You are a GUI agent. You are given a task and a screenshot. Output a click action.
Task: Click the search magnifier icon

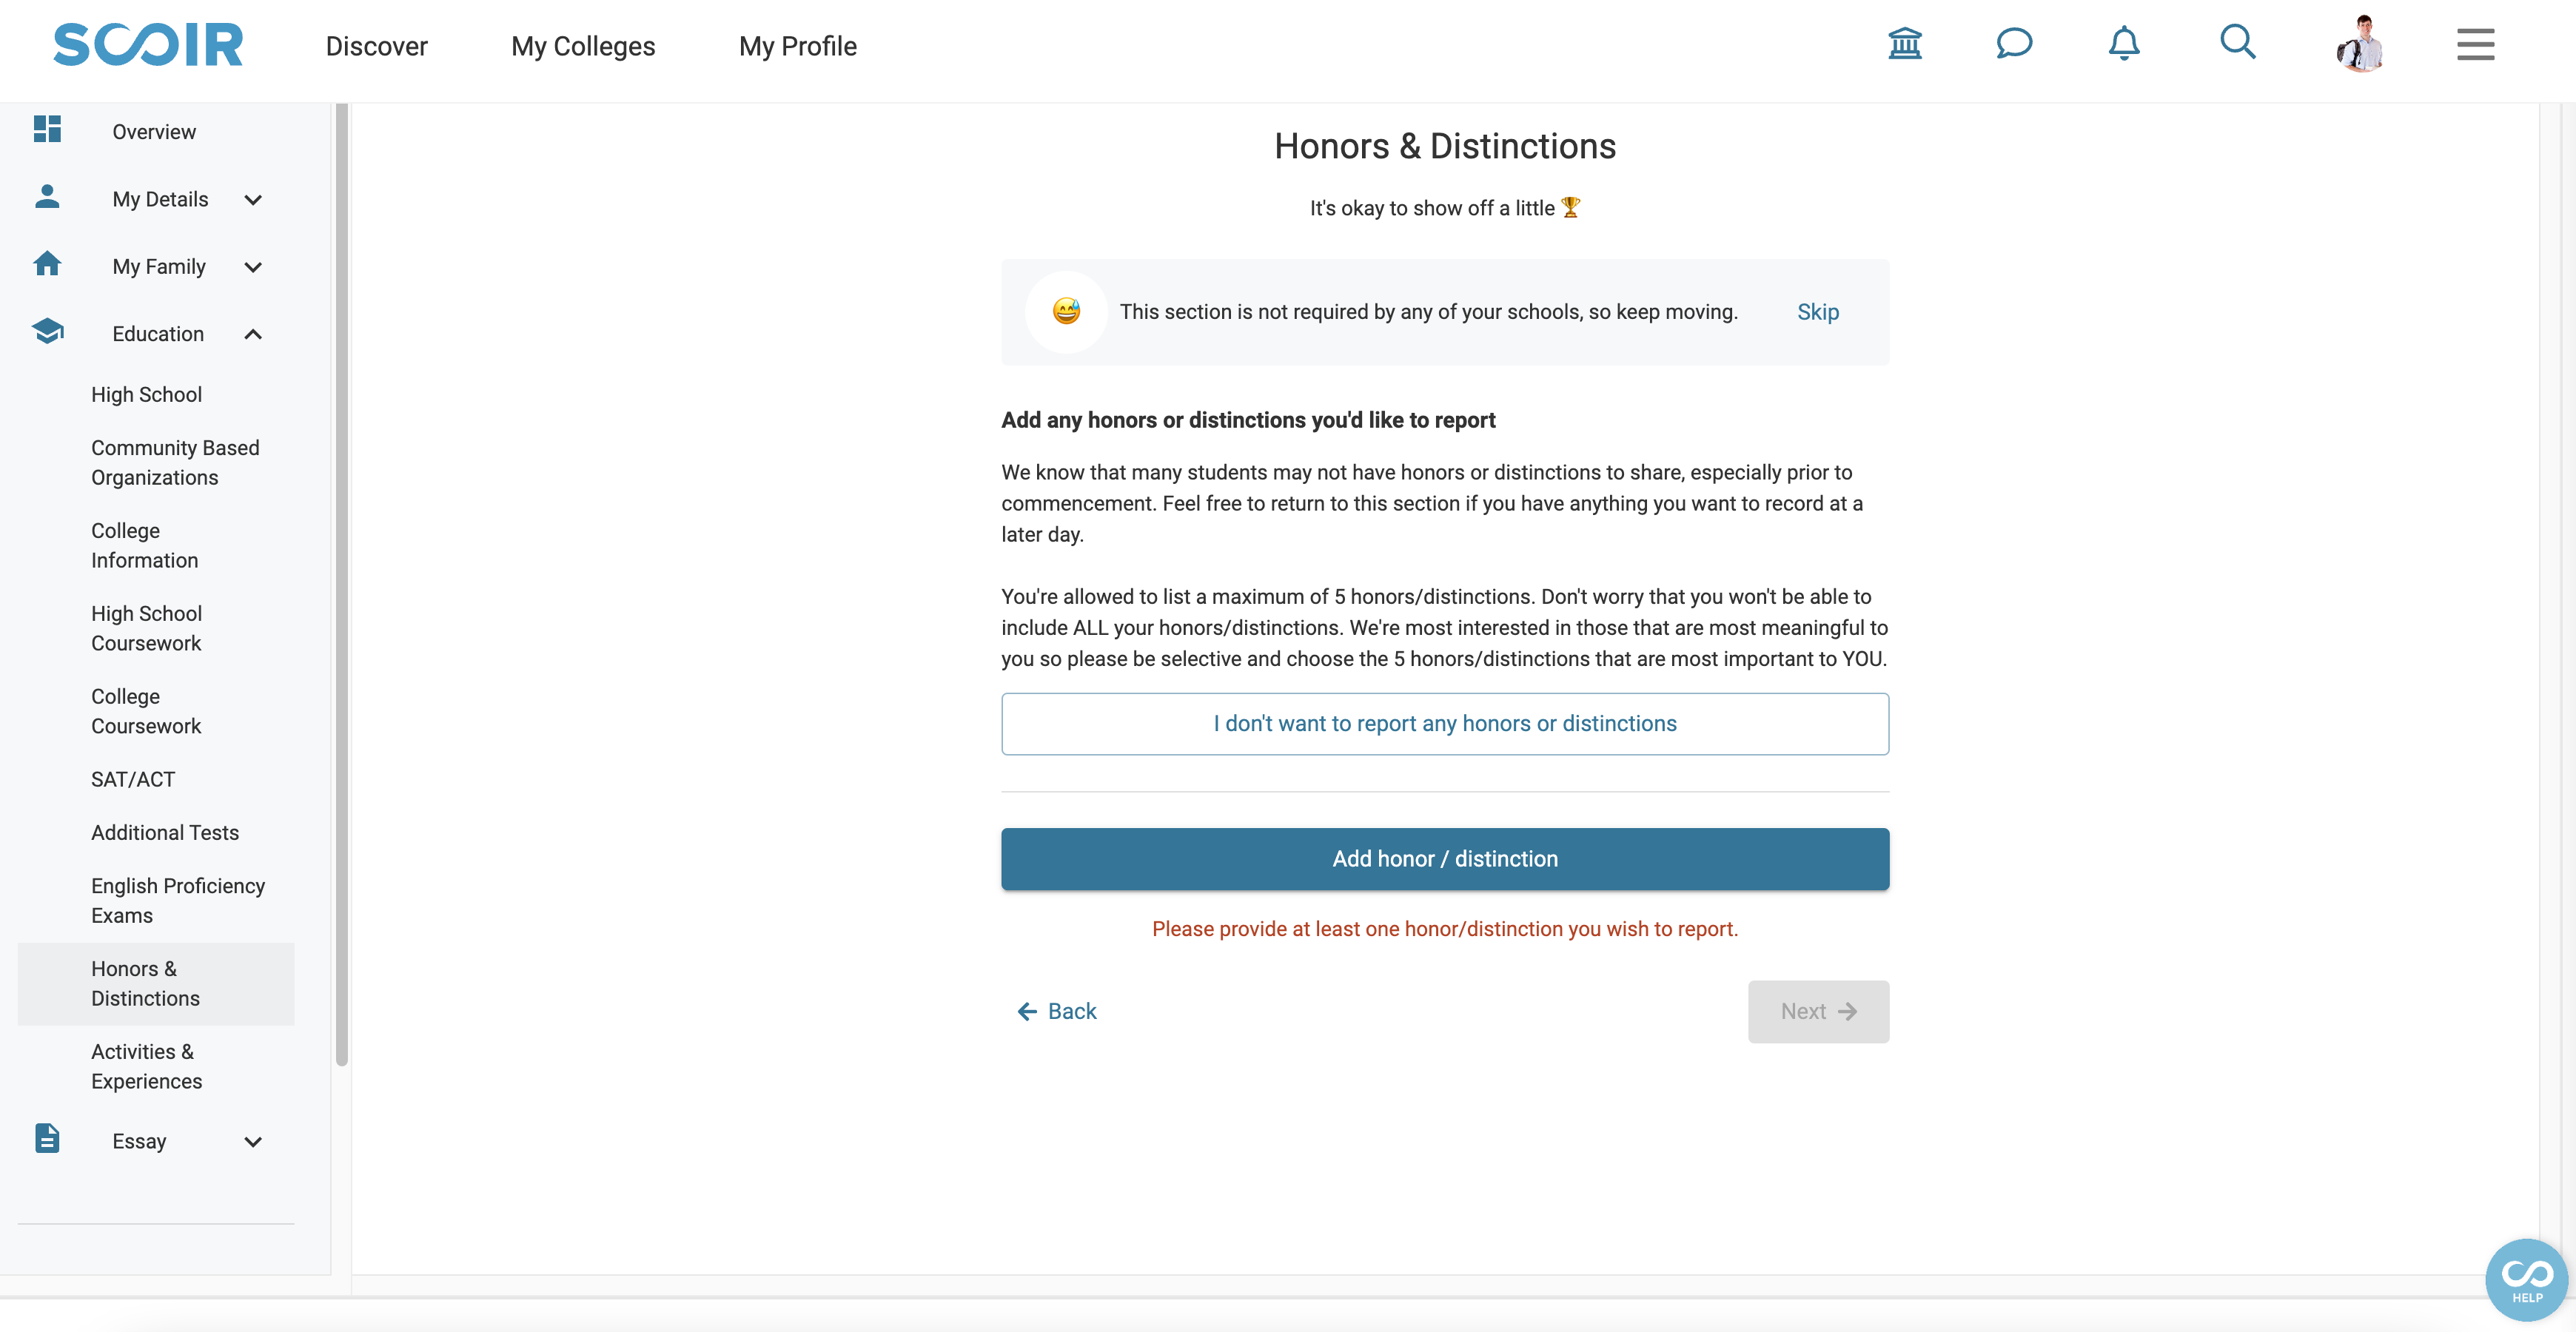(2237, 43)
